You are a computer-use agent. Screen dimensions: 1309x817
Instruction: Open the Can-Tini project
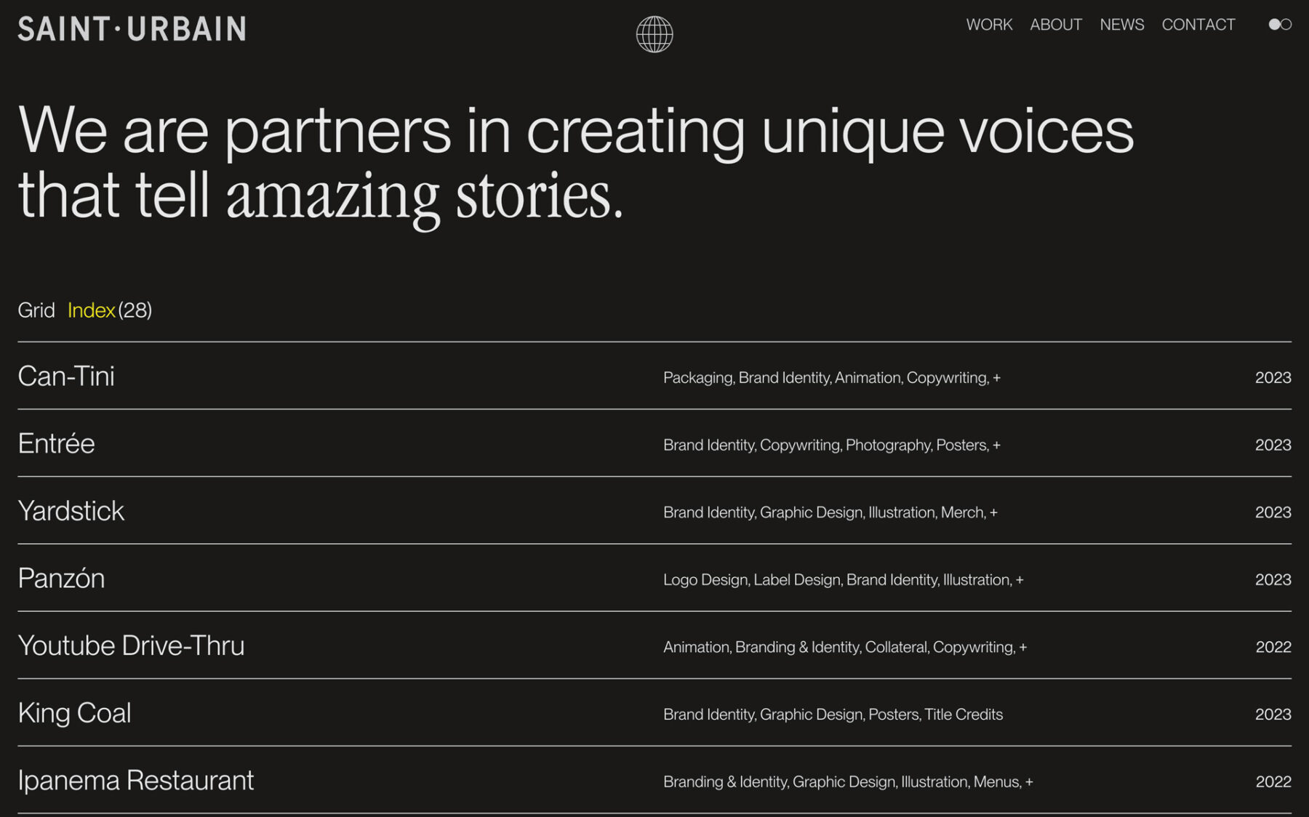[66, 377]
